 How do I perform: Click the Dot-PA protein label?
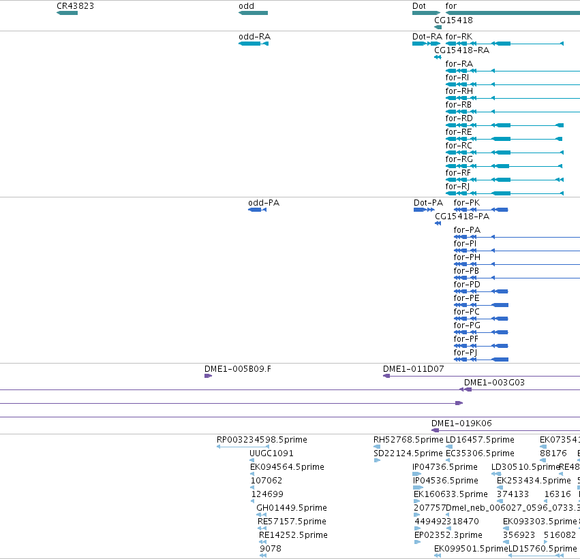(428, 203)
